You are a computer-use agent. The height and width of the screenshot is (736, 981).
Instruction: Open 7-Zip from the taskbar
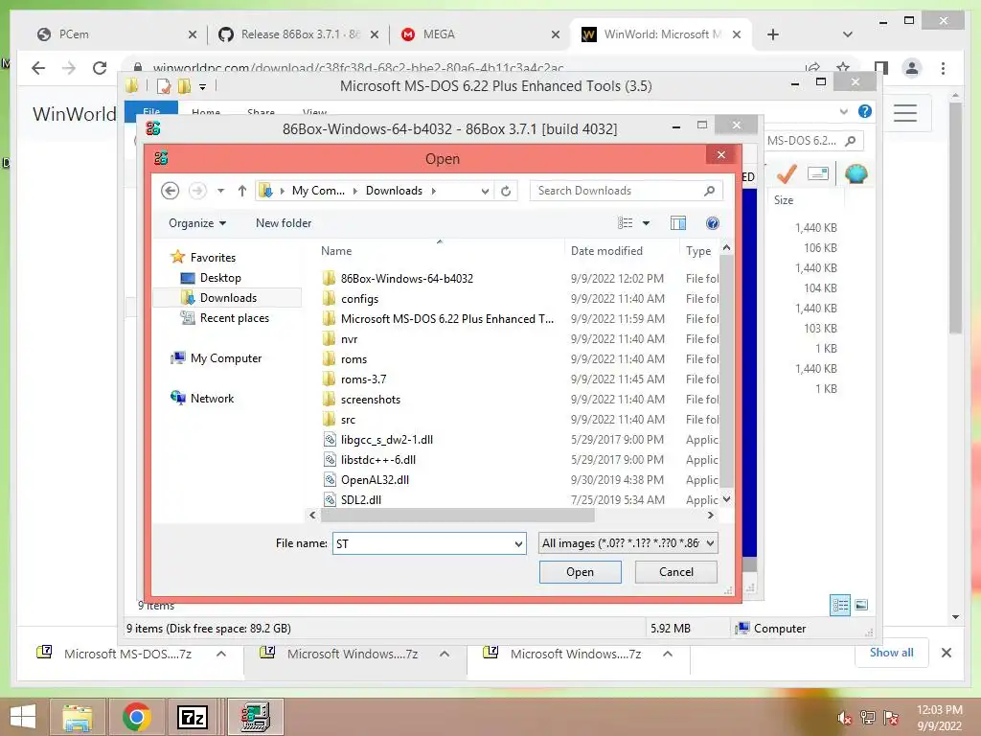point(192,717)
